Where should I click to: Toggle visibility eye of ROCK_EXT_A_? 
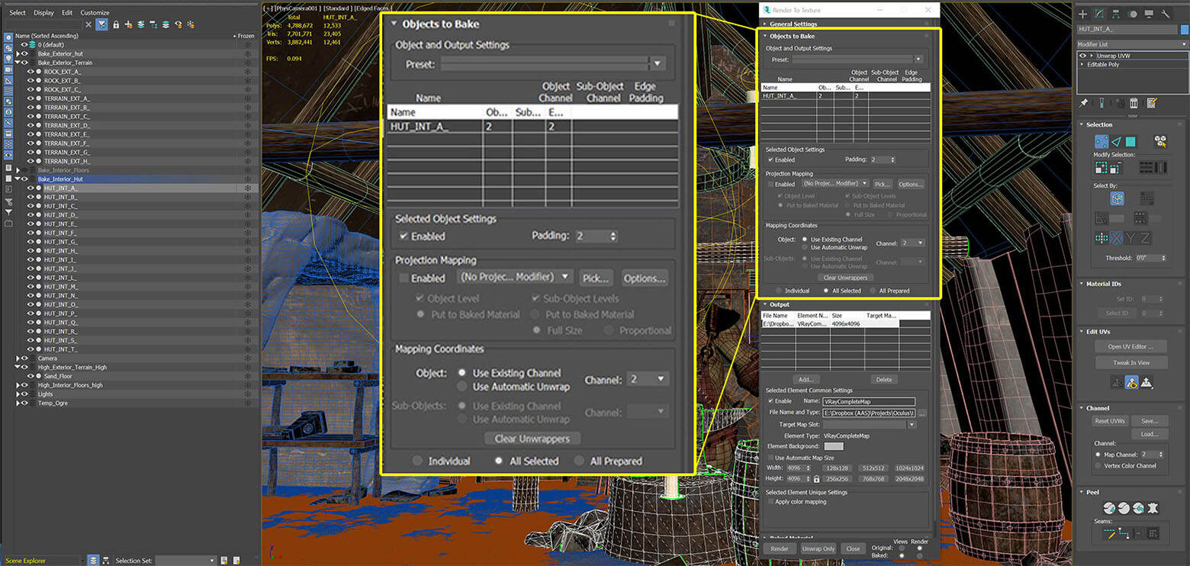pyautogui.click(x=31, y=72)
